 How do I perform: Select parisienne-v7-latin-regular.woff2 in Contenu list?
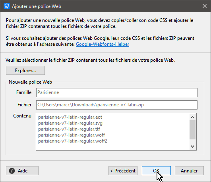[x=73, y=141]
